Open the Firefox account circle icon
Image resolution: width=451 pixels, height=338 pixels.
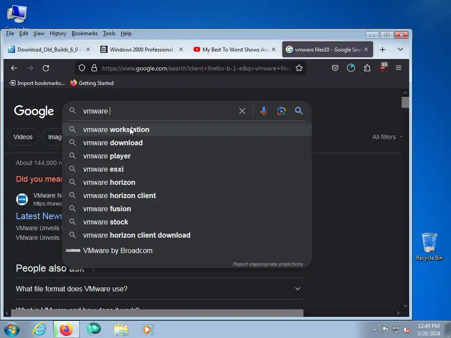(351, 68)
